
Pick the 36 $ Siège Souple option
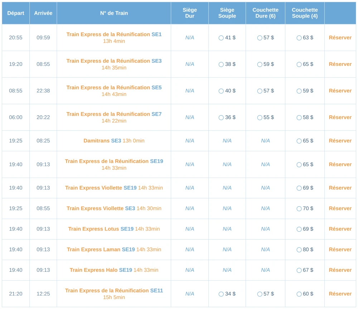coord(221,117)
